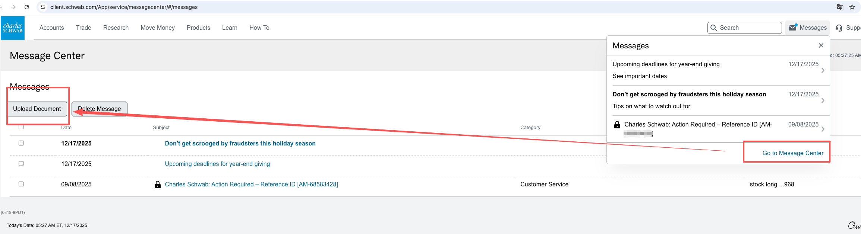Click padlock icon in Messages popup
Image resolution: width=861 pixels, height=234 pixels.
click(617, 125)
